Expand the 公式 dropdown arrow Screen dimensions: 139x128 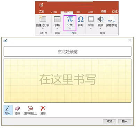[x=70, y=28]
